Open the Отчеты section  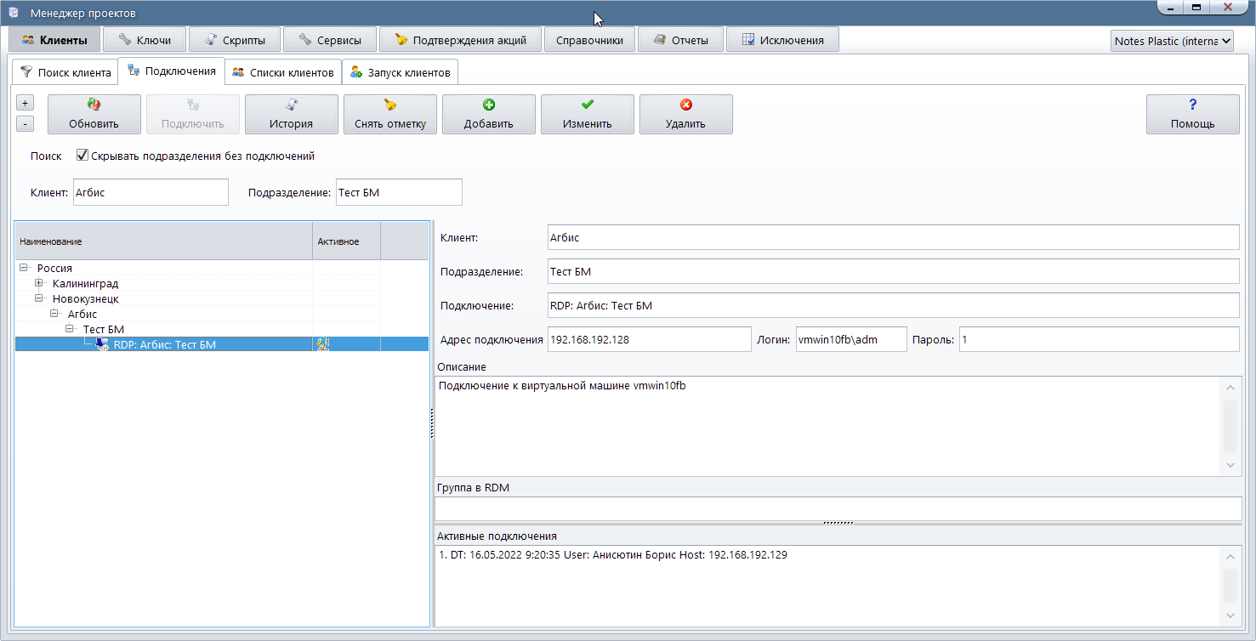tap(680, 40)
